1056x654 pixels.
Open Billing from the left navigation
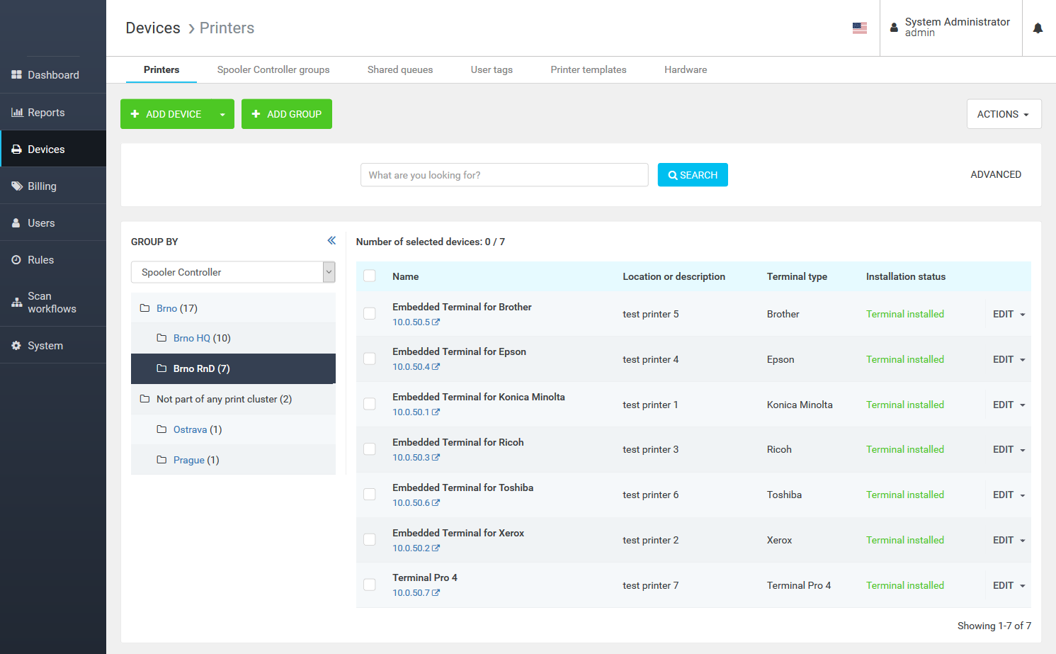coord(41,186)
